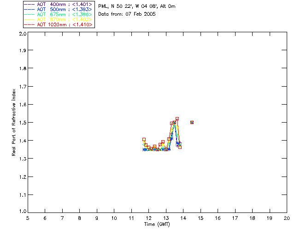Image resolution: width=295 pixels, height=236 pixels.
Task: Click the x-axis label 'Time (GMT)'
Action: click(x=157, y=224)
